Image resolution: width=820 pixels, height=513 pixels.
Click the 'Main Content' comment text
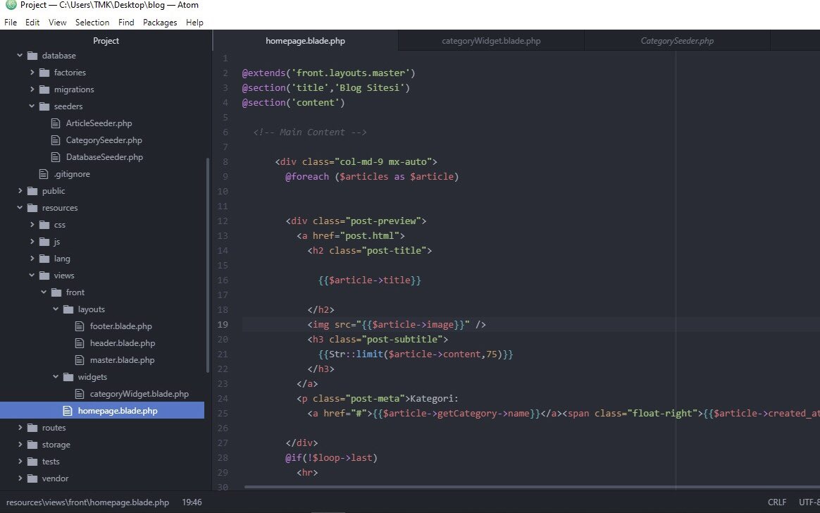[310, 132]
